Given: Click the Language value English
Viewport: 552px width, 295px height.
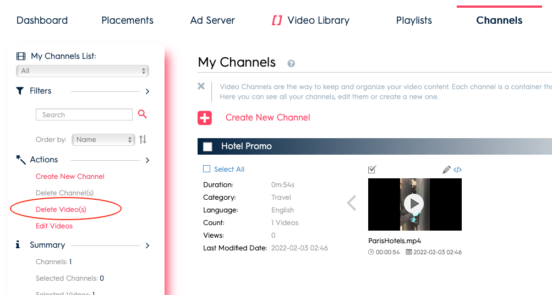Looking at the screenshot, I should 282,210.
